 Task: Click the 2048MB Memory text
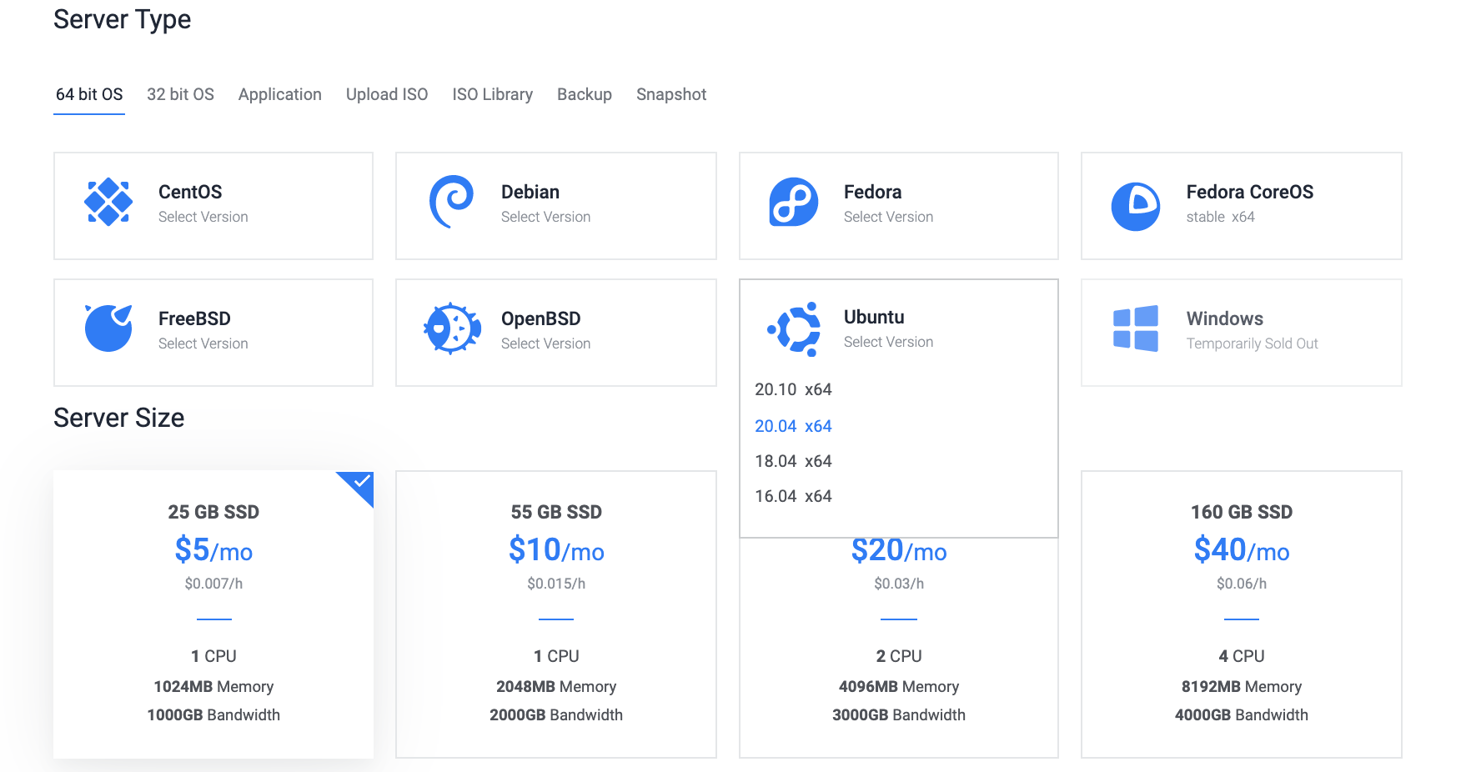(x=556, y=687)
